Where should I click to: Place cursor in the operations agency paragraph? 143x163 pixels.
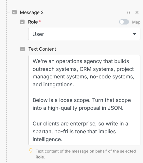coord(83,73)
